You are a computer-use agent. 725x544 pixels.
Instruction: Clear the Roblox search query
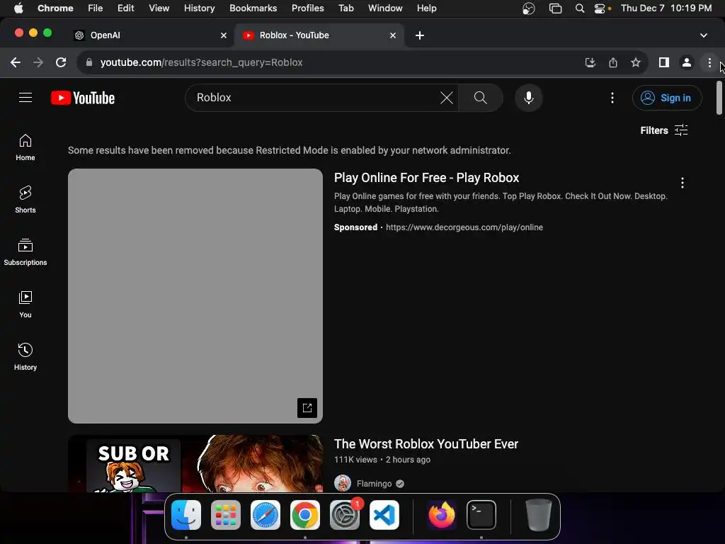click(x=446, y=98)
